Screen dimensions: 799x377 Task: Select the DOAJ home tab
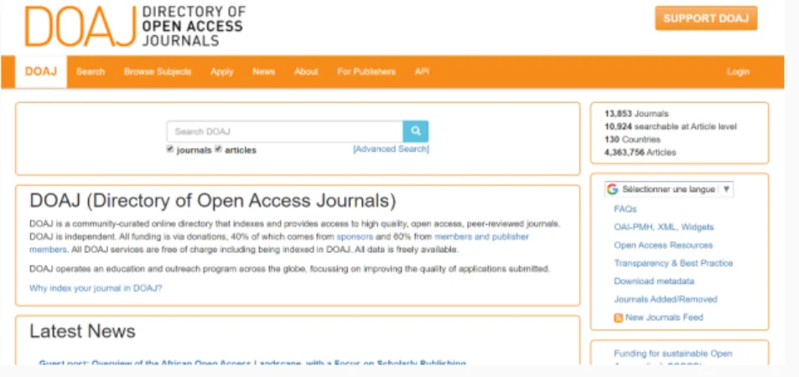[41, 72]
